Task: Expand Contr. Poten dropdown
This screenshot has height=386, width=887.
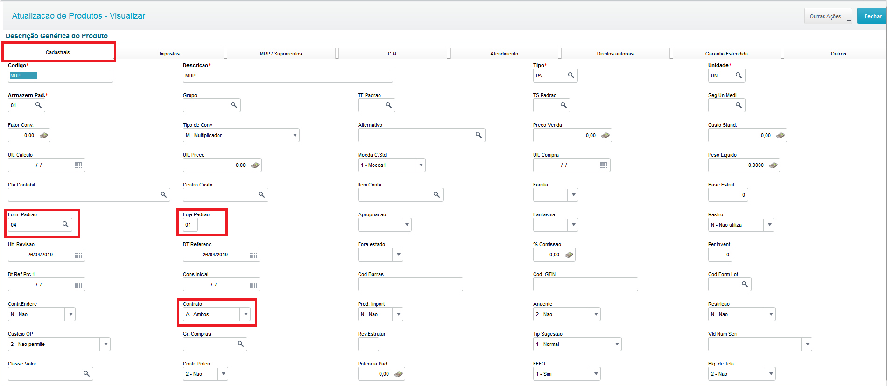Action: [223, 374]
